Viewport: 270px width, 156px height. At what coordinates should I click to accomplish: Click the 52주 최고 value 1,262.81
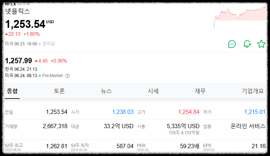point(57,146)
